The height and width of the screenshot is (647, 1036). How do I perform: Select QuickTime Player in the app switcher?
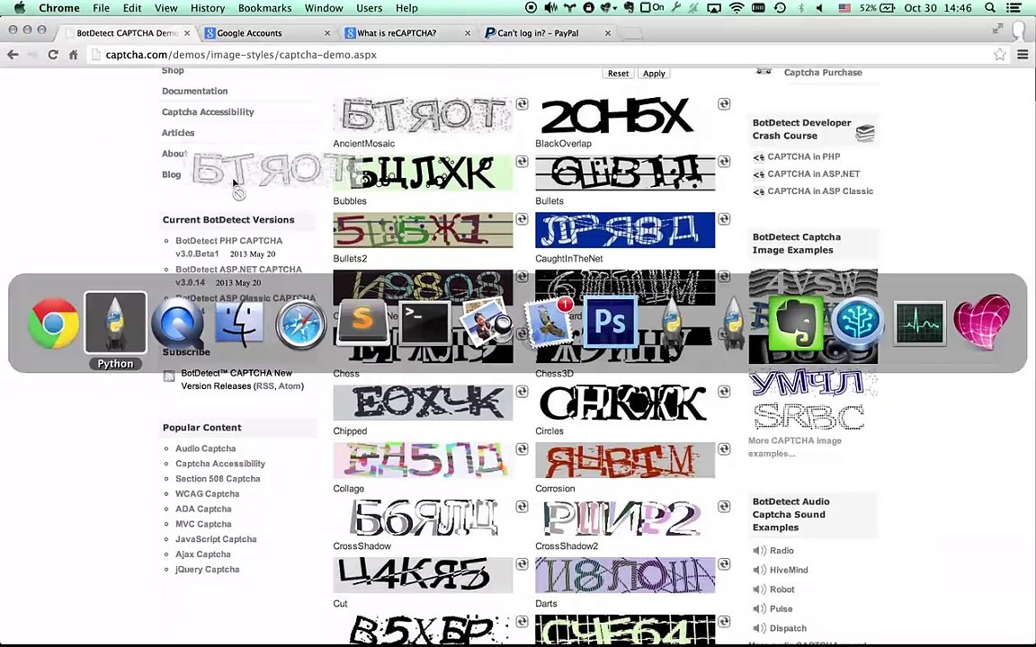tap(177, 323)
